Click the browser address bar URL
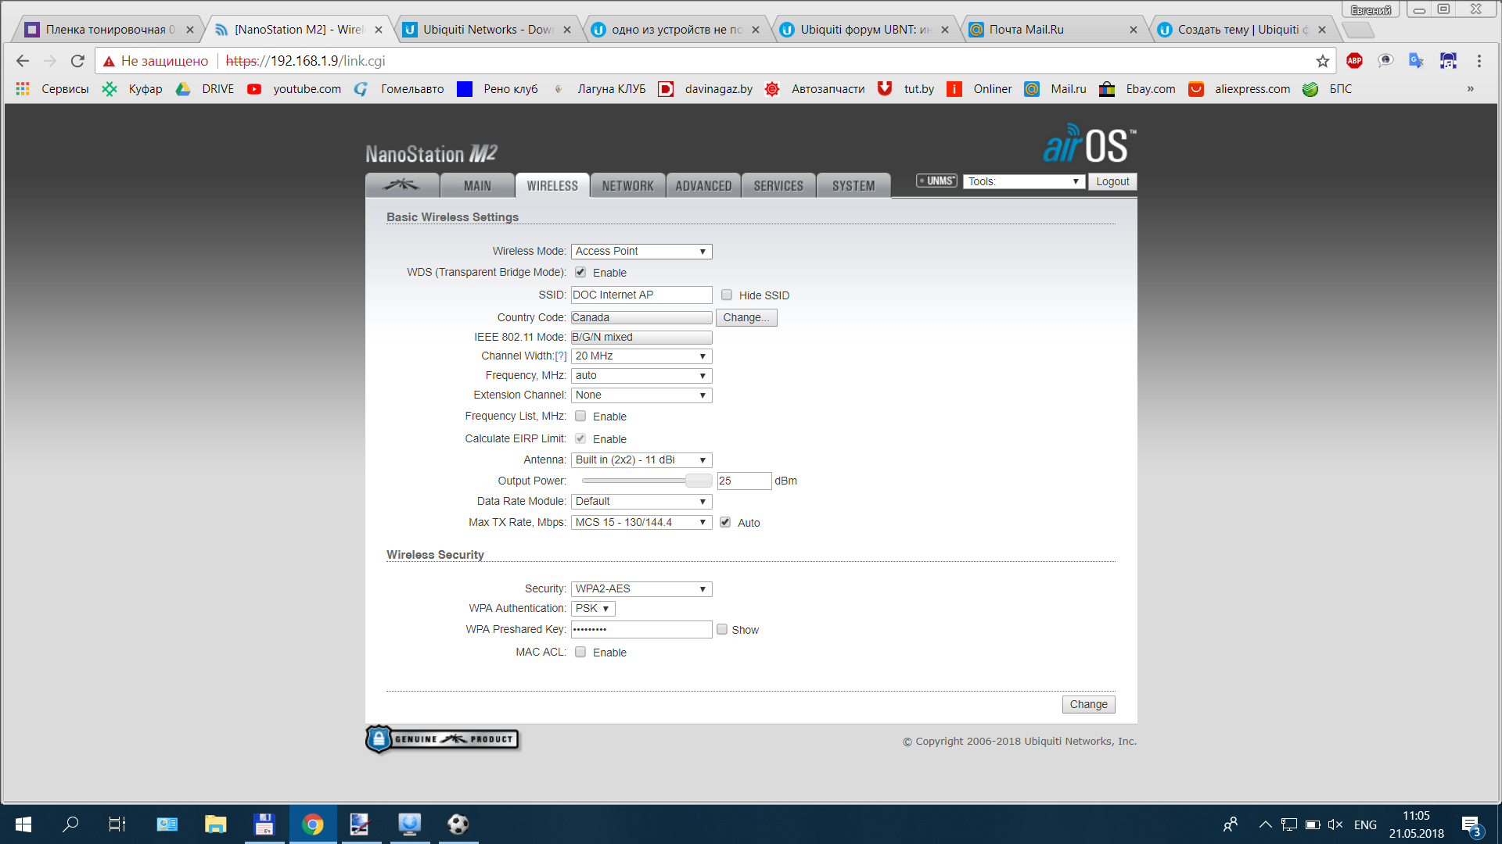 pos(305,61)
